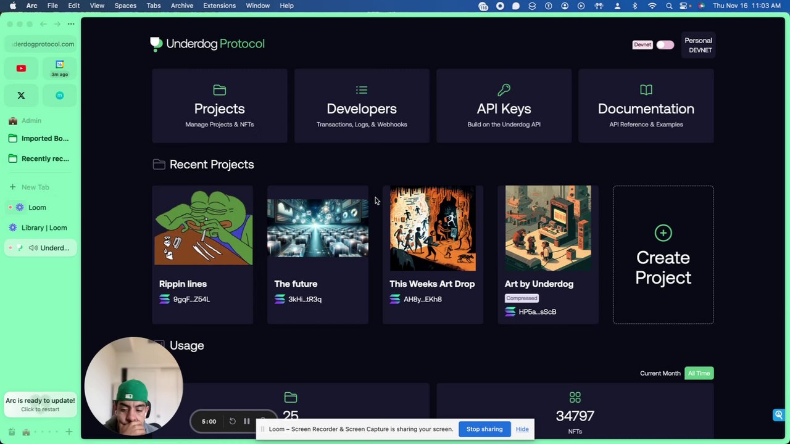Open Spotlight search in macOS menu bar
Viewport: 790px width, 444px height.
tap(669, 6)
